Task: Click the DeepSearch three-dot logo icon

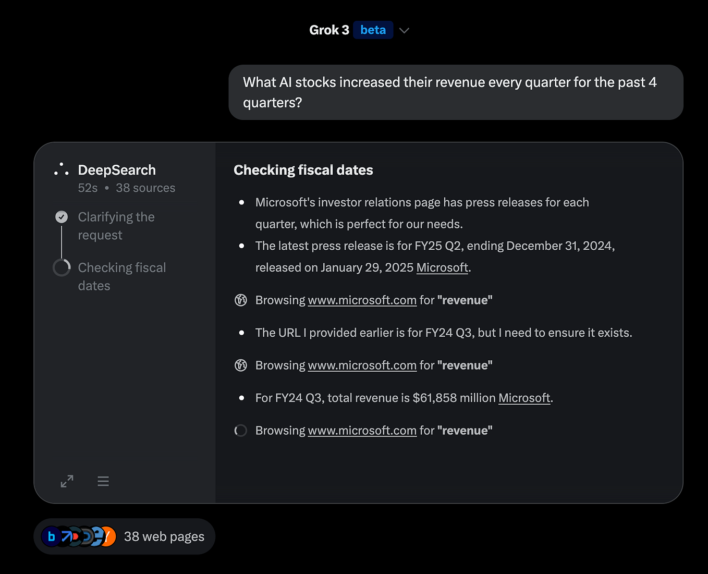Action: pos(62,169)
